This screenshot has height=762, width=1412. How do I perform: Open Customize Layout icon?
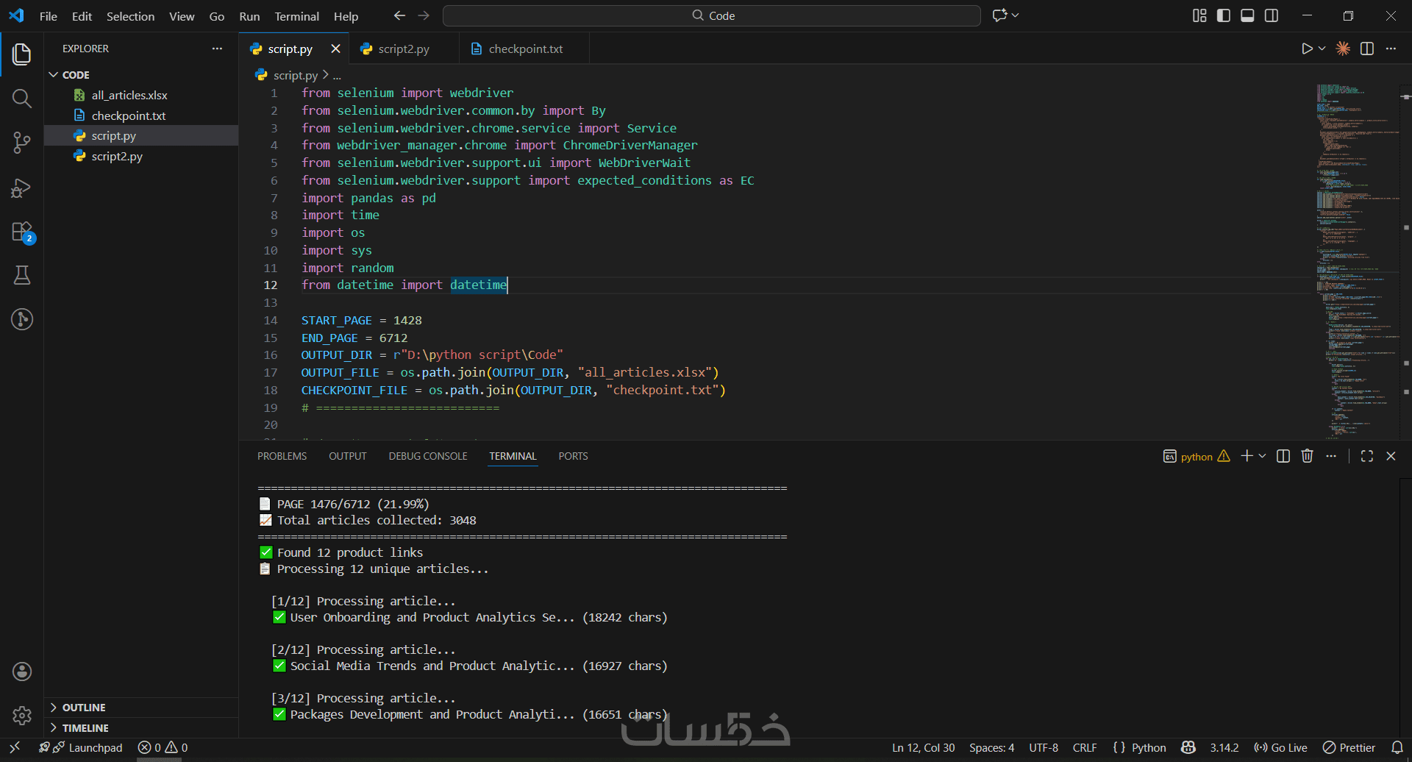pos(1199,15)
